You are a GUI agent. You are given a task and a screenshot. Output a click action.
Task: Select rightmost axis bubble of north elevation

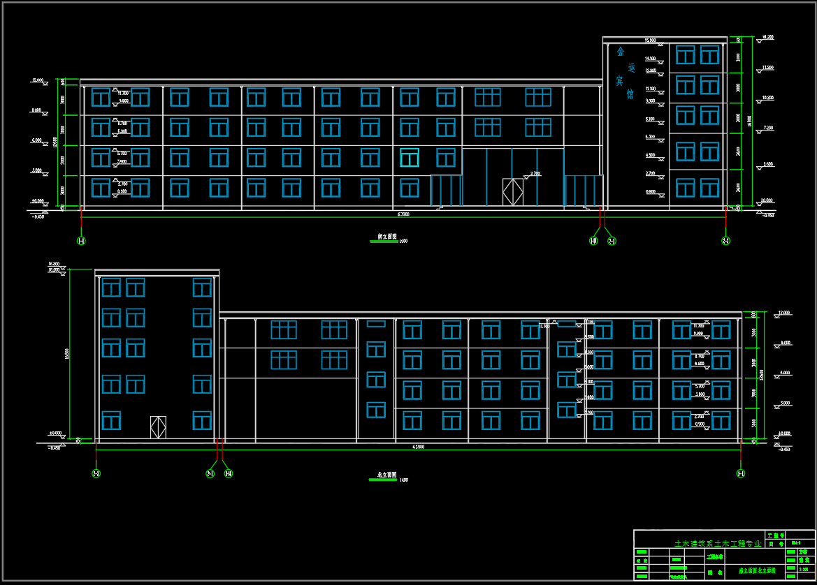741,473
